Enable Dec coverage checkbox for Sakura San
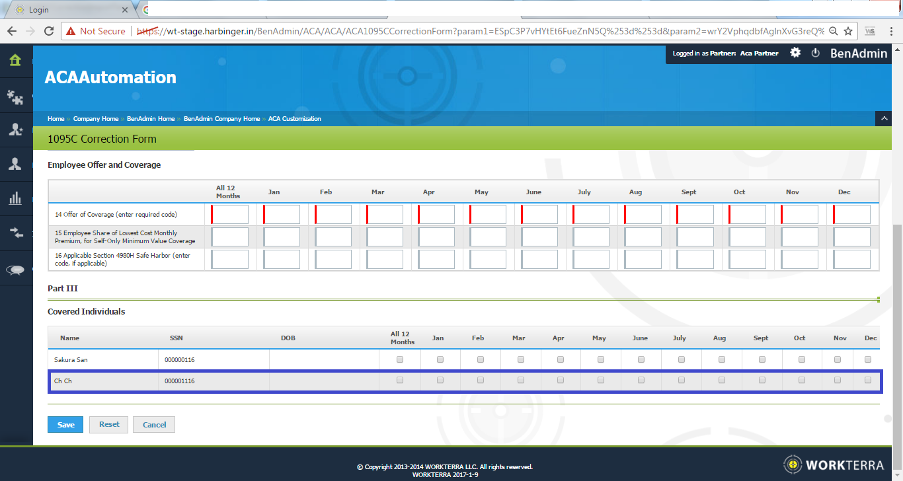 [x=868, y=360]
